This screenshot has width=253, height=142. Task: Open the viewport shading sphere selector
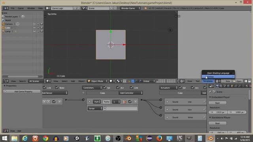click(112, 81)
